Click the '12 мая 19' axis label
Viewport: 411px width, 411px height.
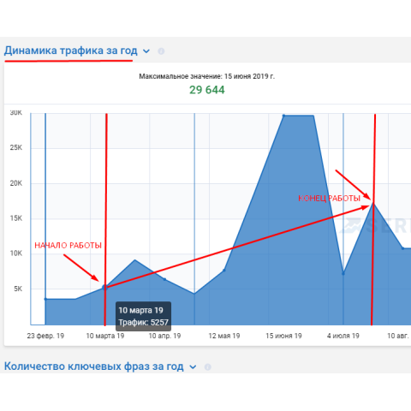(224, 336)
